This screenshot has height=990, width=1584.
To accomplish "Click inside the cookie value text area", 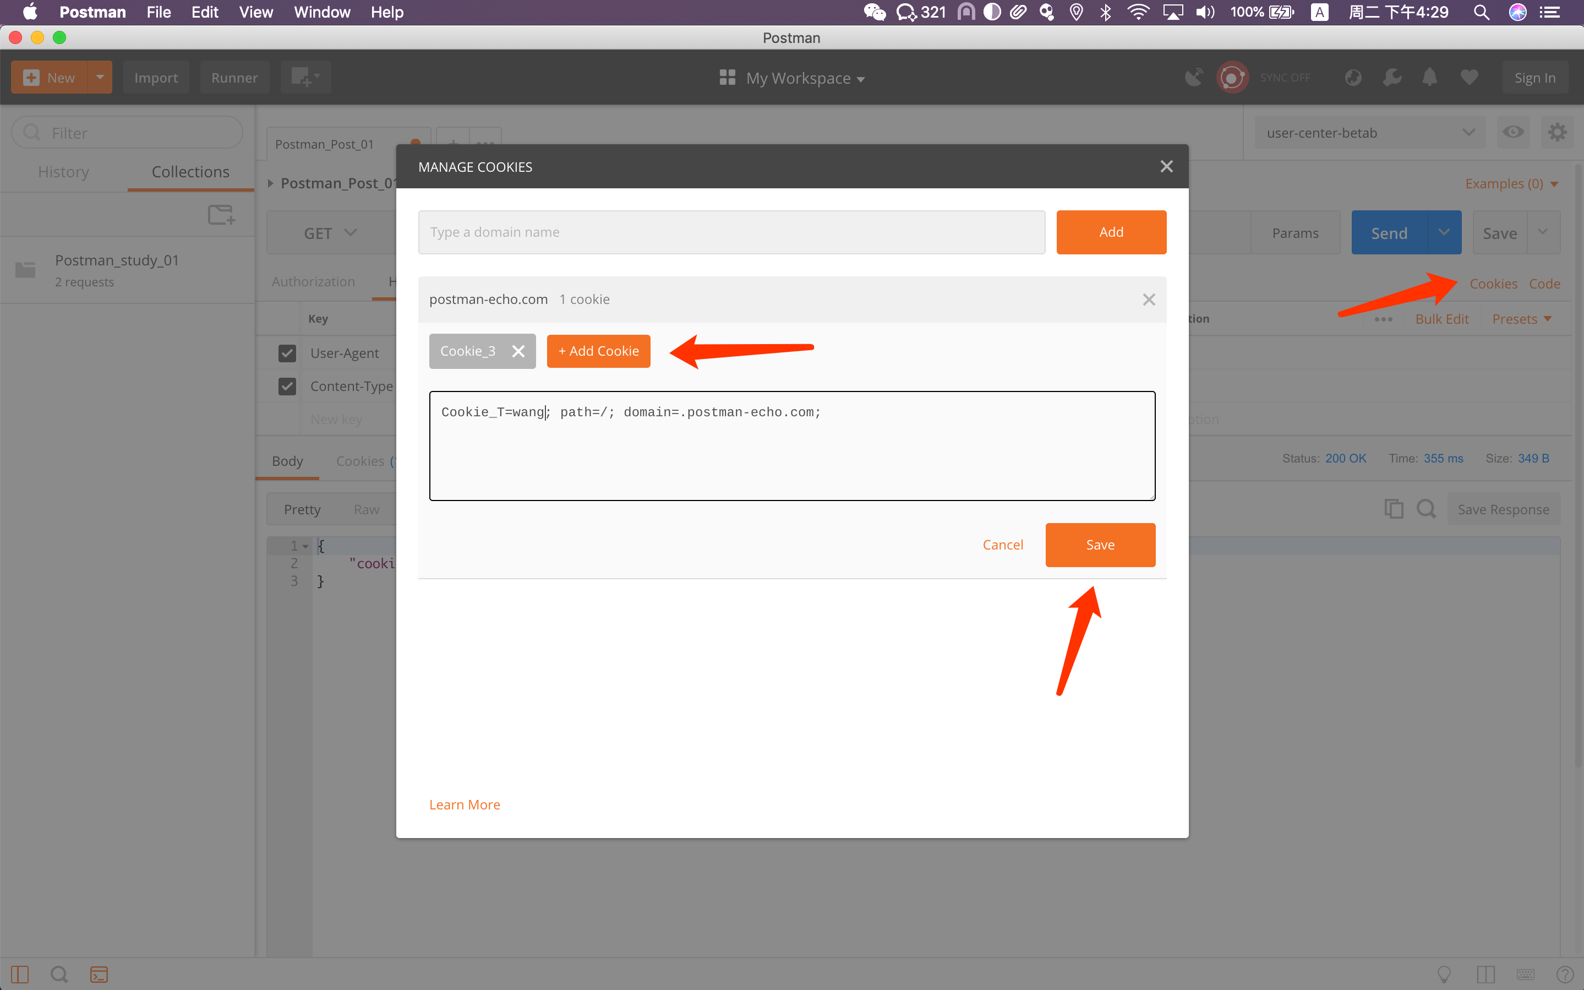I will click(x=791, y=446).
